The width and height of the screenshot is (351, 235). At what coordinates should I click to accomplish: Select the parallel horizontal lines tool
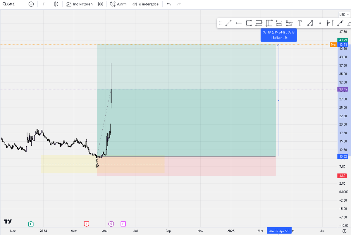[259, 23]
